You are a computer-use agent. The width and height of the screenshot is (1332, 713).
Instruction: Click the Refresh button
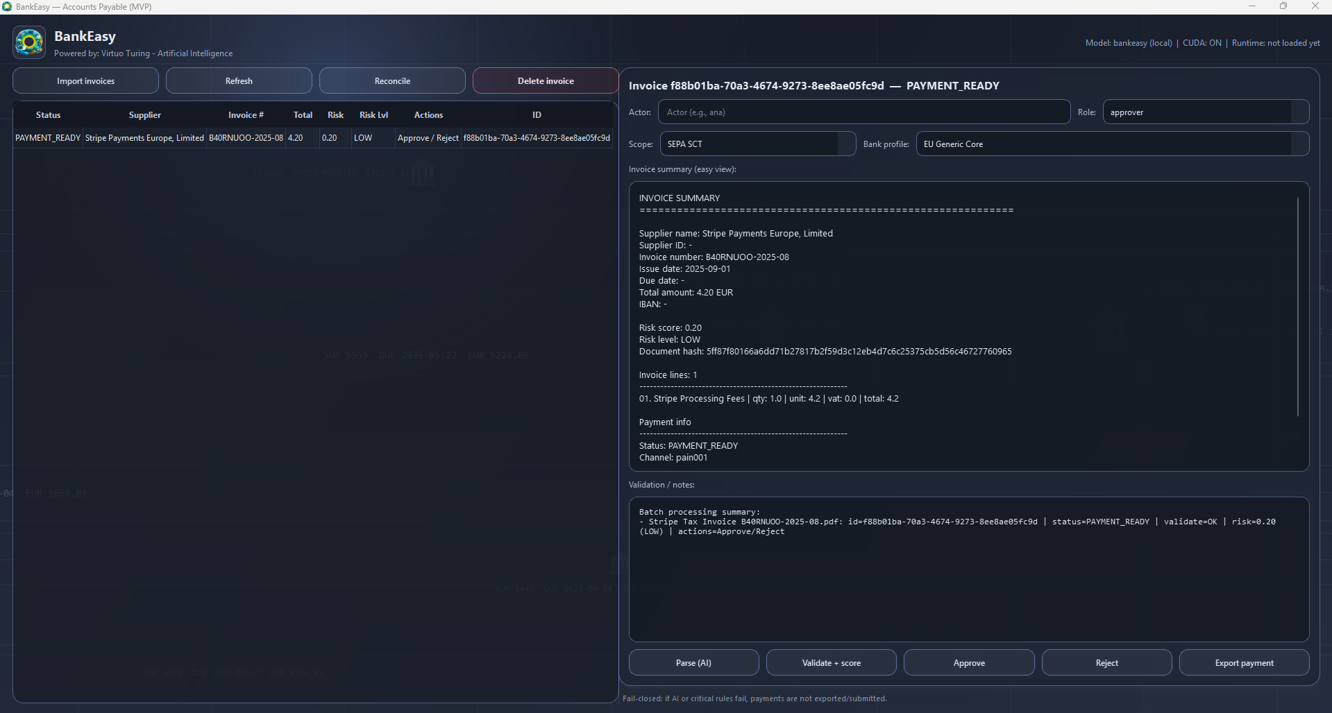(x=238, y=80)
